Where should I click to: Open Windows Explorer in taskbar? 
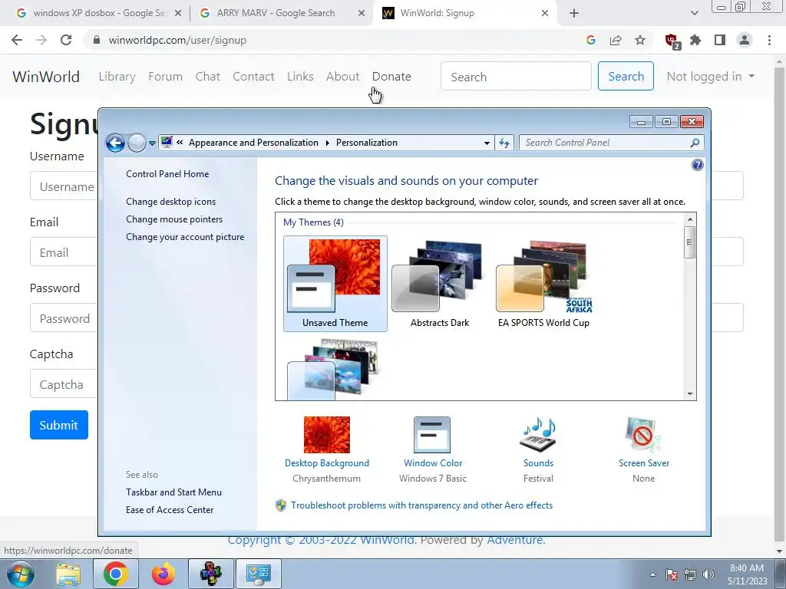tap(68, 574)
